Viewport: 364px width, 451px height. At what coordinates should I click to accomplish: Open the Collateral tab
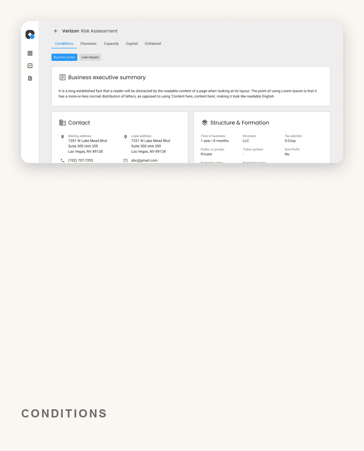153,44
